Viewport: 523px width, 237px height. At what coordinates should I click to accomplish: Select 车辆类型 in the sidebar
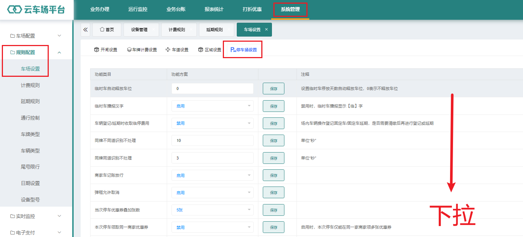[30, 150]
